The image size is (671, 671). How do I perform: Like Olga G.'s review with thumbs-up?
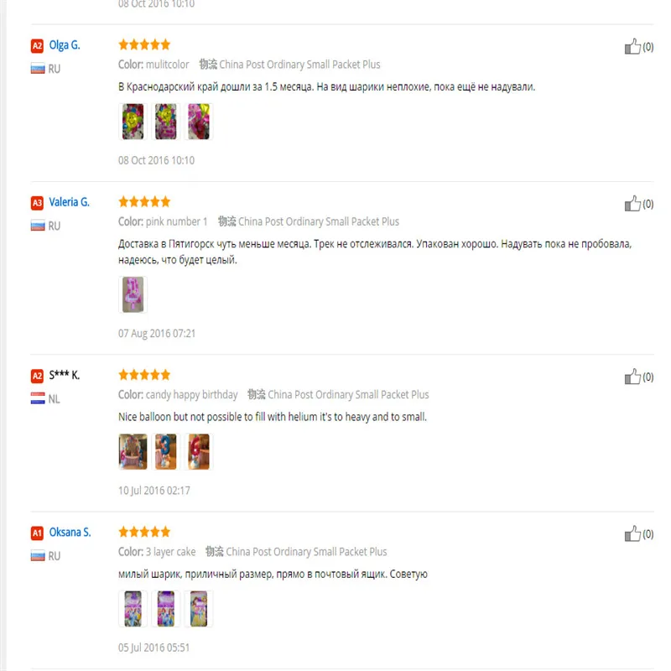click(632, 47)
